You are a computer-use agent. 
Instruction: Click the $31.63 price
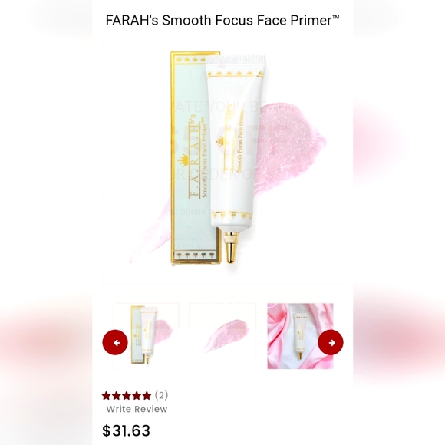click(x=126, y=430)
